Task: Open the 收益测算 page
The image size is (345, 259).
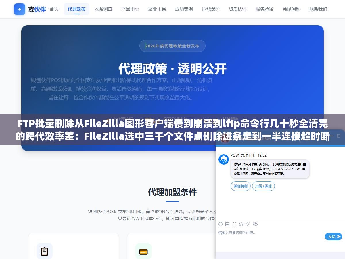Action: coord(103,9)
